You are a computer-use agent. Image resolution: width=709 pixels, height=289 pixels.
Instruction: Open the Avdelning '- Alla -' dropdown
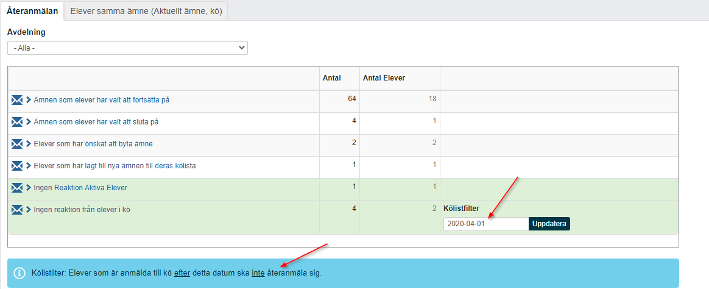click(127, 48)
